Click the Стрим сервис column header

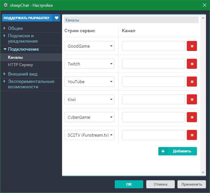tap(80, 31)
